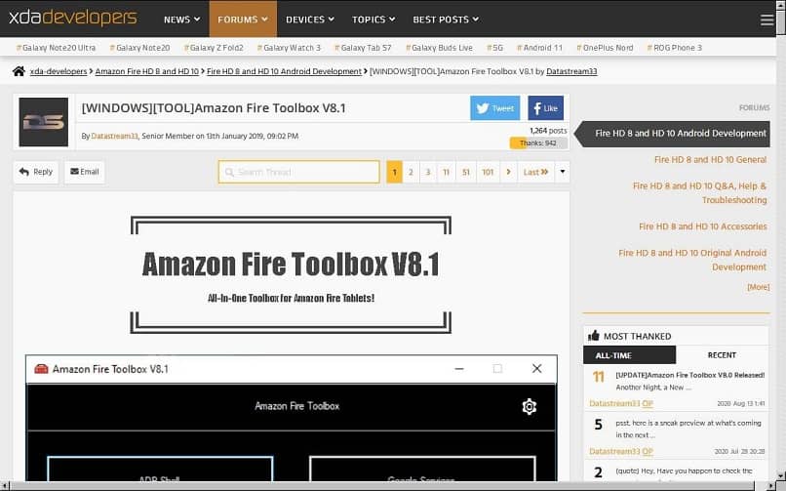Screen dimensions: 786x491
Task: Open Fire HD 8 and HD 10 Original Android Development
Action: pos(692,260)
